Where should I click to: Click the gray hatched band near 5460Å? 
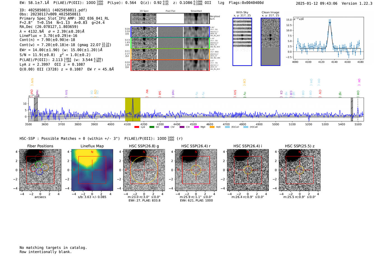[x=352, y=110]
